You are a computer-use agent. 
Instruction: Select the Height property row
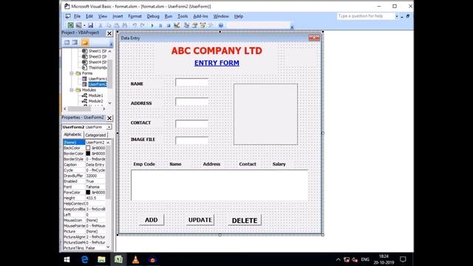pyautogui.click(x=84, y=198)
